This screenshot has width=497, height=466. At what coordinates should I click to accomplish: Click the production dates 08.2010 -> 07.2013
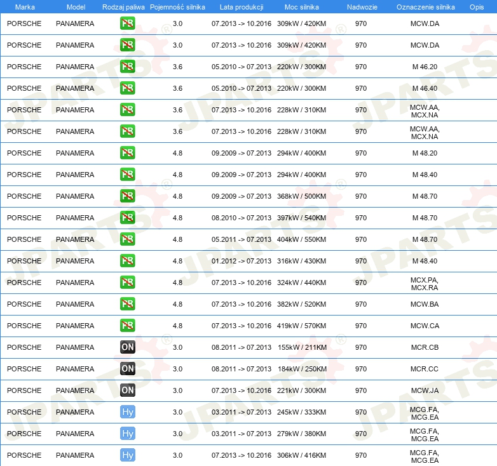point(242,218)
